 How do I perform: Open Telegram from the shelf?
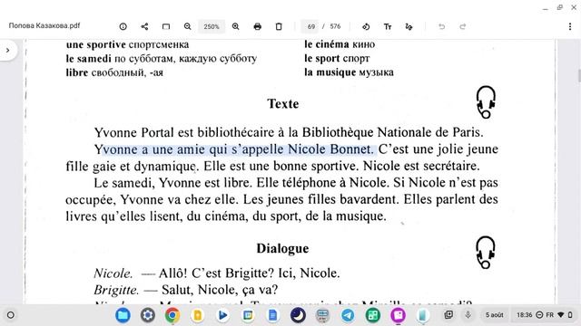click(x=348, y=315)
